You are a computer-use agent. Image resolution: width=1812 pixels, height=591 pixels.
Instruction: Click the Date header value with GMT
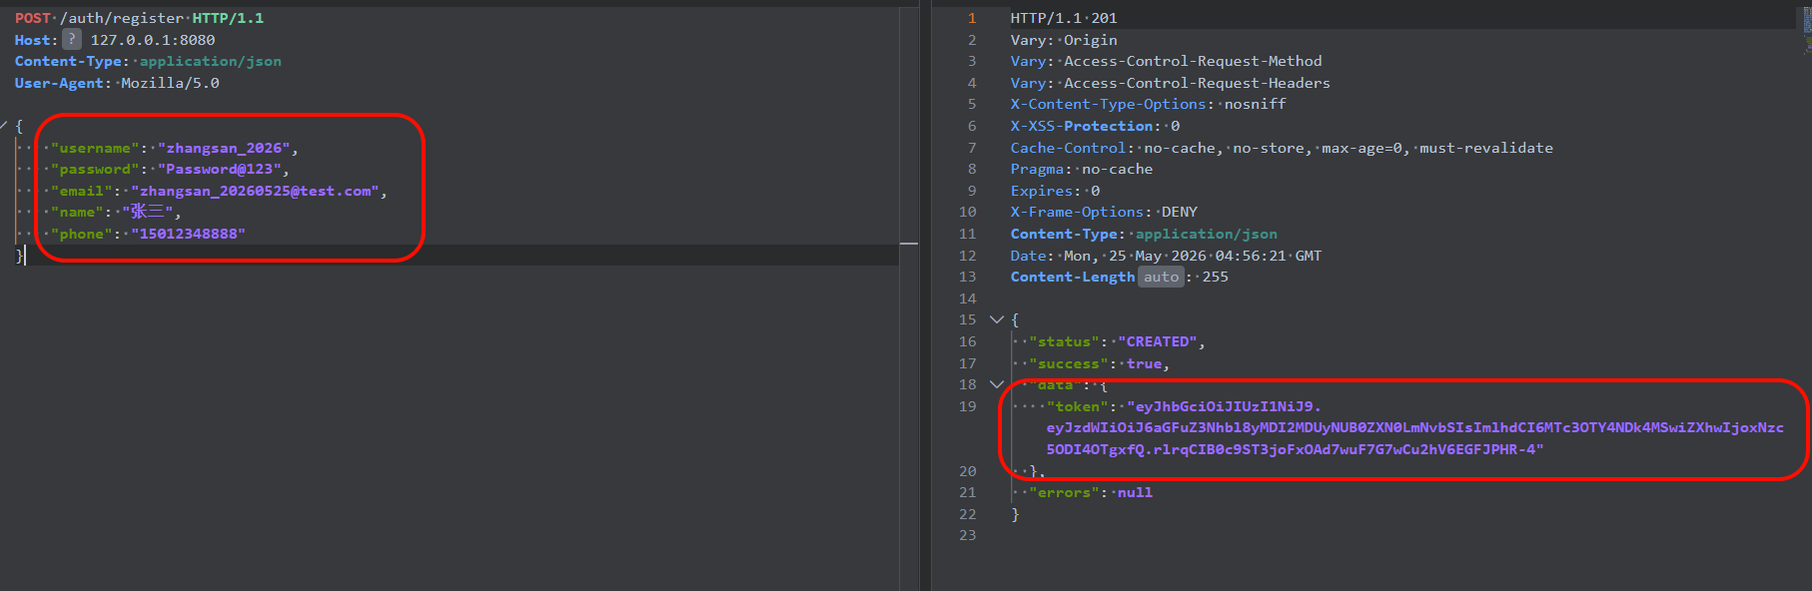coord(1193,256)
